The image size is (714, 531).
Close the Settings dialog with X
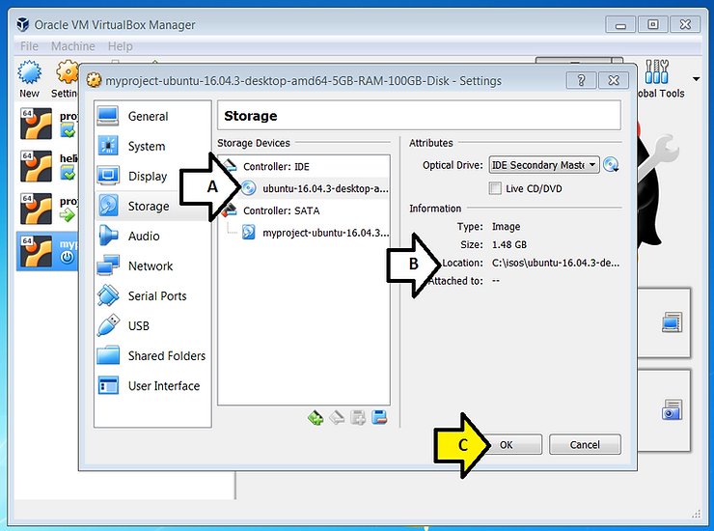click(x=614, y=80)
